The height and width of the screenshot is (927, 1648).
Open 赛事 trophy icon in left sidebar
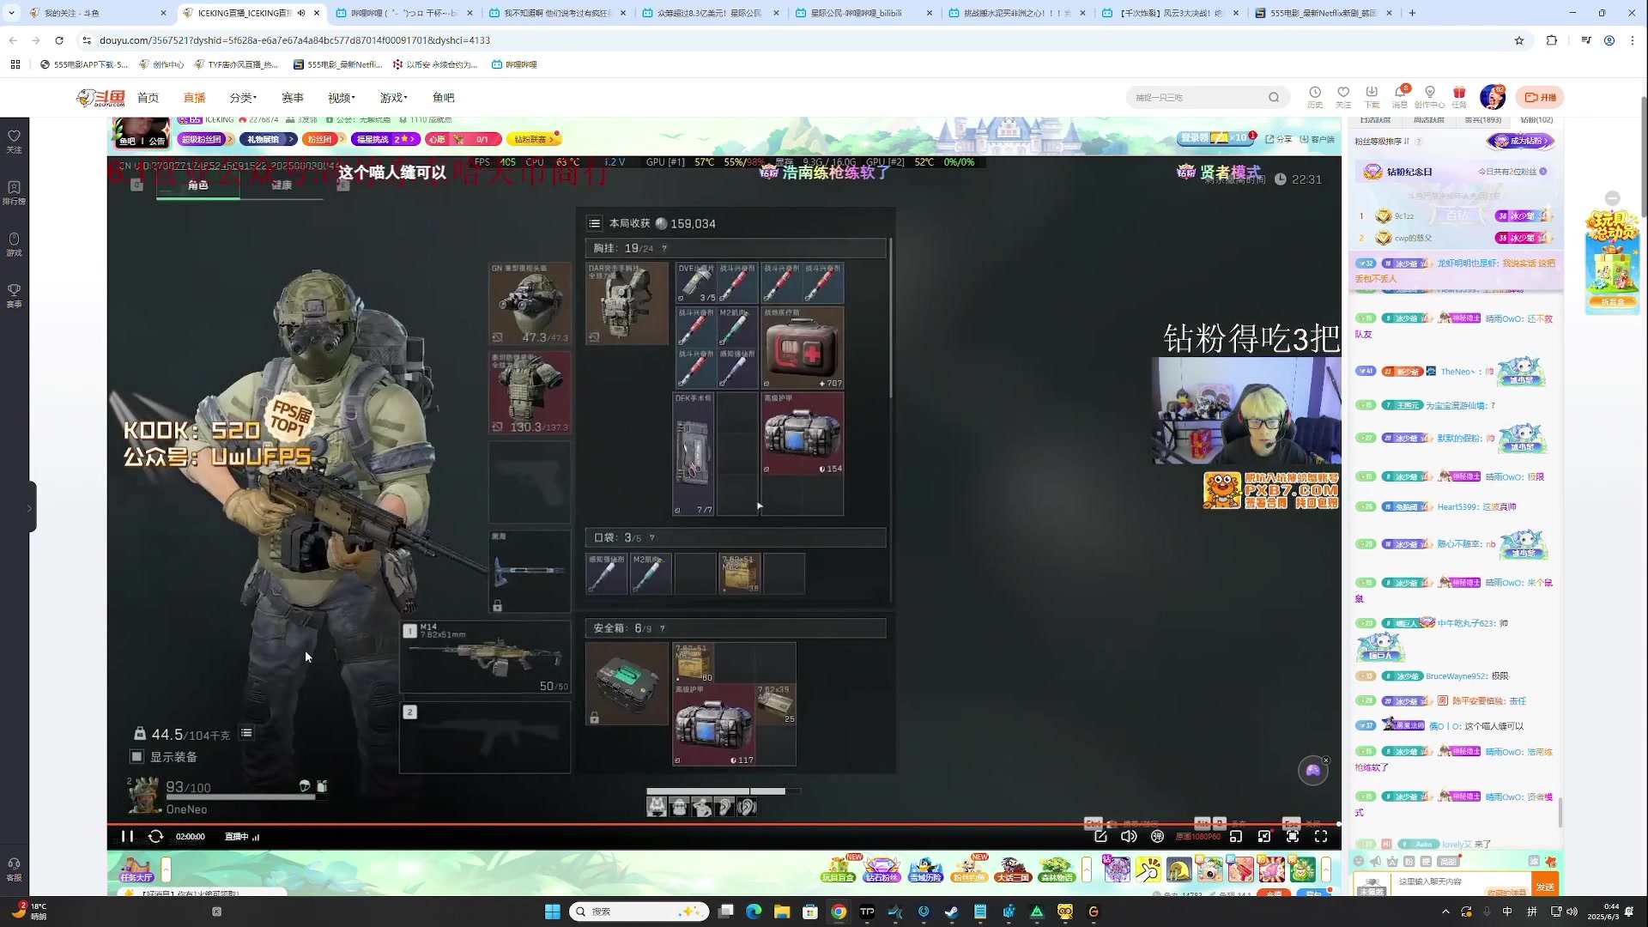tap(14, 296)
